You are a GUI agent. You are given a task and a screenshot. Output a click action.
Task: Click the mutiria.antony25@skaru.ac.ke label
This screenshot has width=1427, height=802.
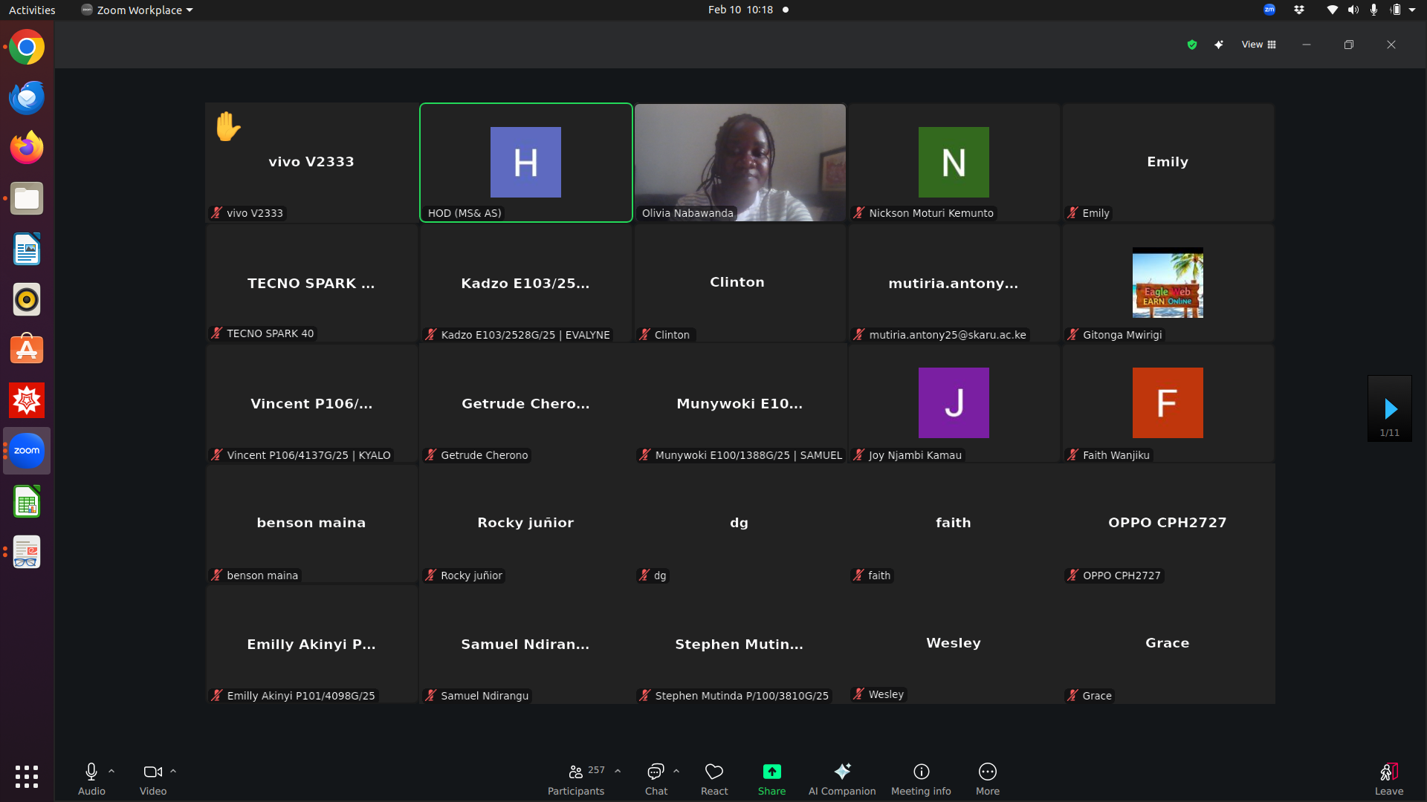point(948,335)
